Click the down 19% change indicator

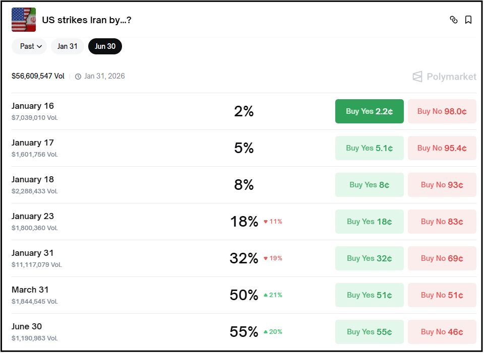pyautogui.click(x=273, y=258)
